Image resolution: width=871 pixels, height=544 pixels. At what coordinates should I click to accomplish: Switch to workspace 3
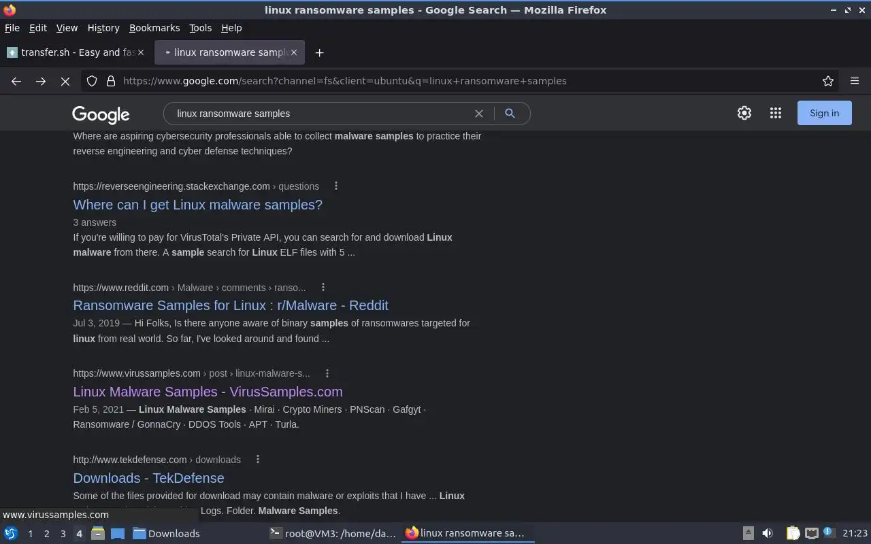pos(63,534)
